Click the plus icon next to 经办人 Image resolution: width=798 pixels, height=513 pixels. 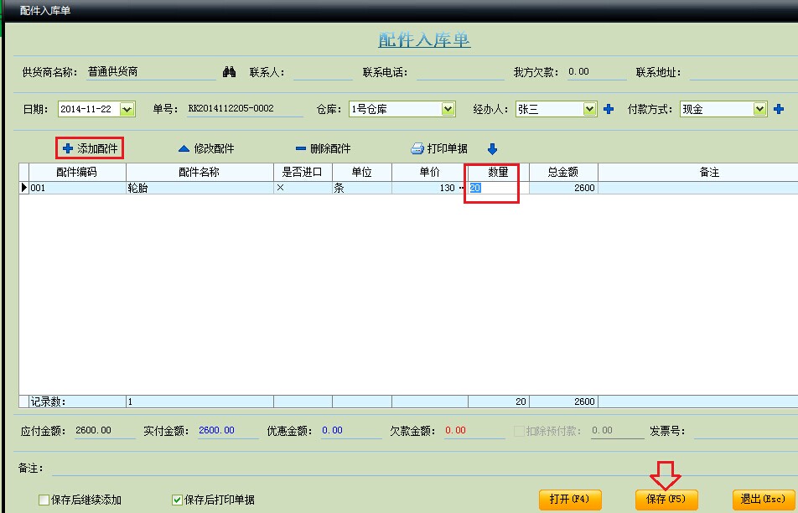click(x=609, y=109)
